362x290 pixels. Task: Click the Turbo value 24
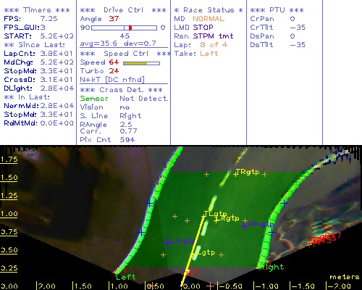(x=114, y=71)
